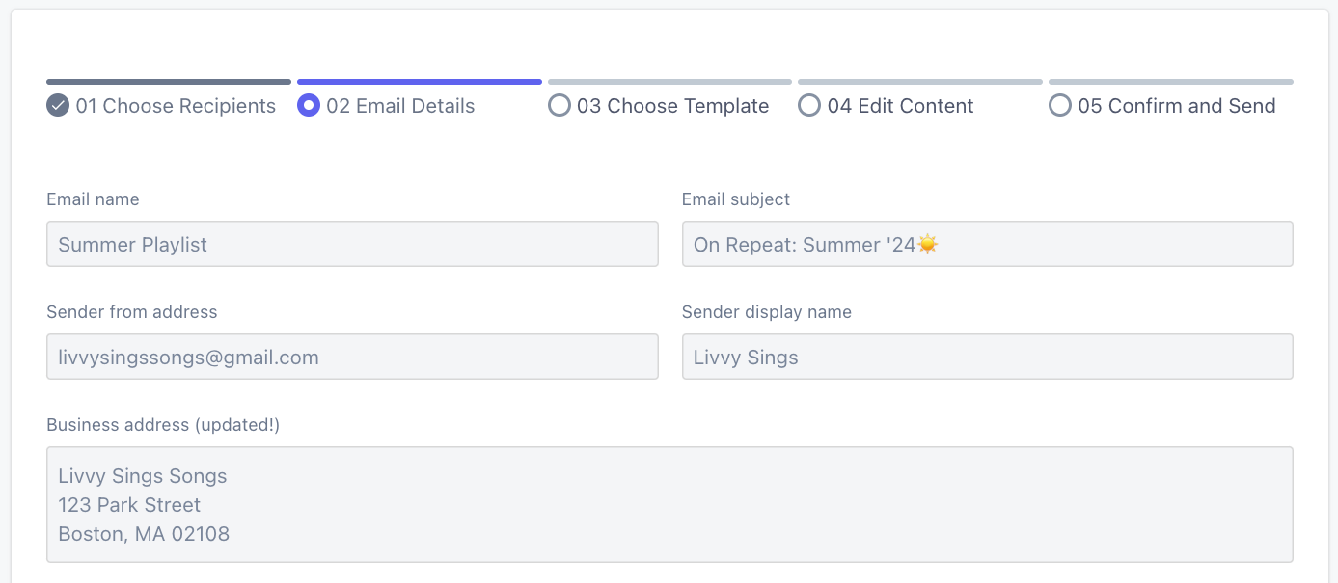The height and width of the screenshot is (583, 1338).
Task: Open the 05 Confirm and Send step
Action: pos(1176,106)
